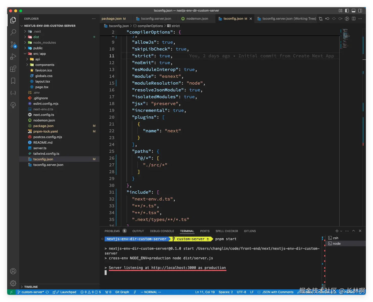
Task: Click JSON with Comments language mode
Action: pyautogui.click(x=278, y=292)
